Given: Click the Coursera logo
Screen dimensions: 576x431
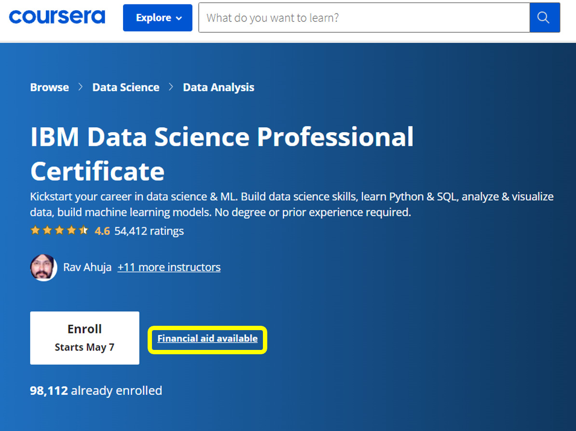Looking at the screenshot, I should click(56, 17).
